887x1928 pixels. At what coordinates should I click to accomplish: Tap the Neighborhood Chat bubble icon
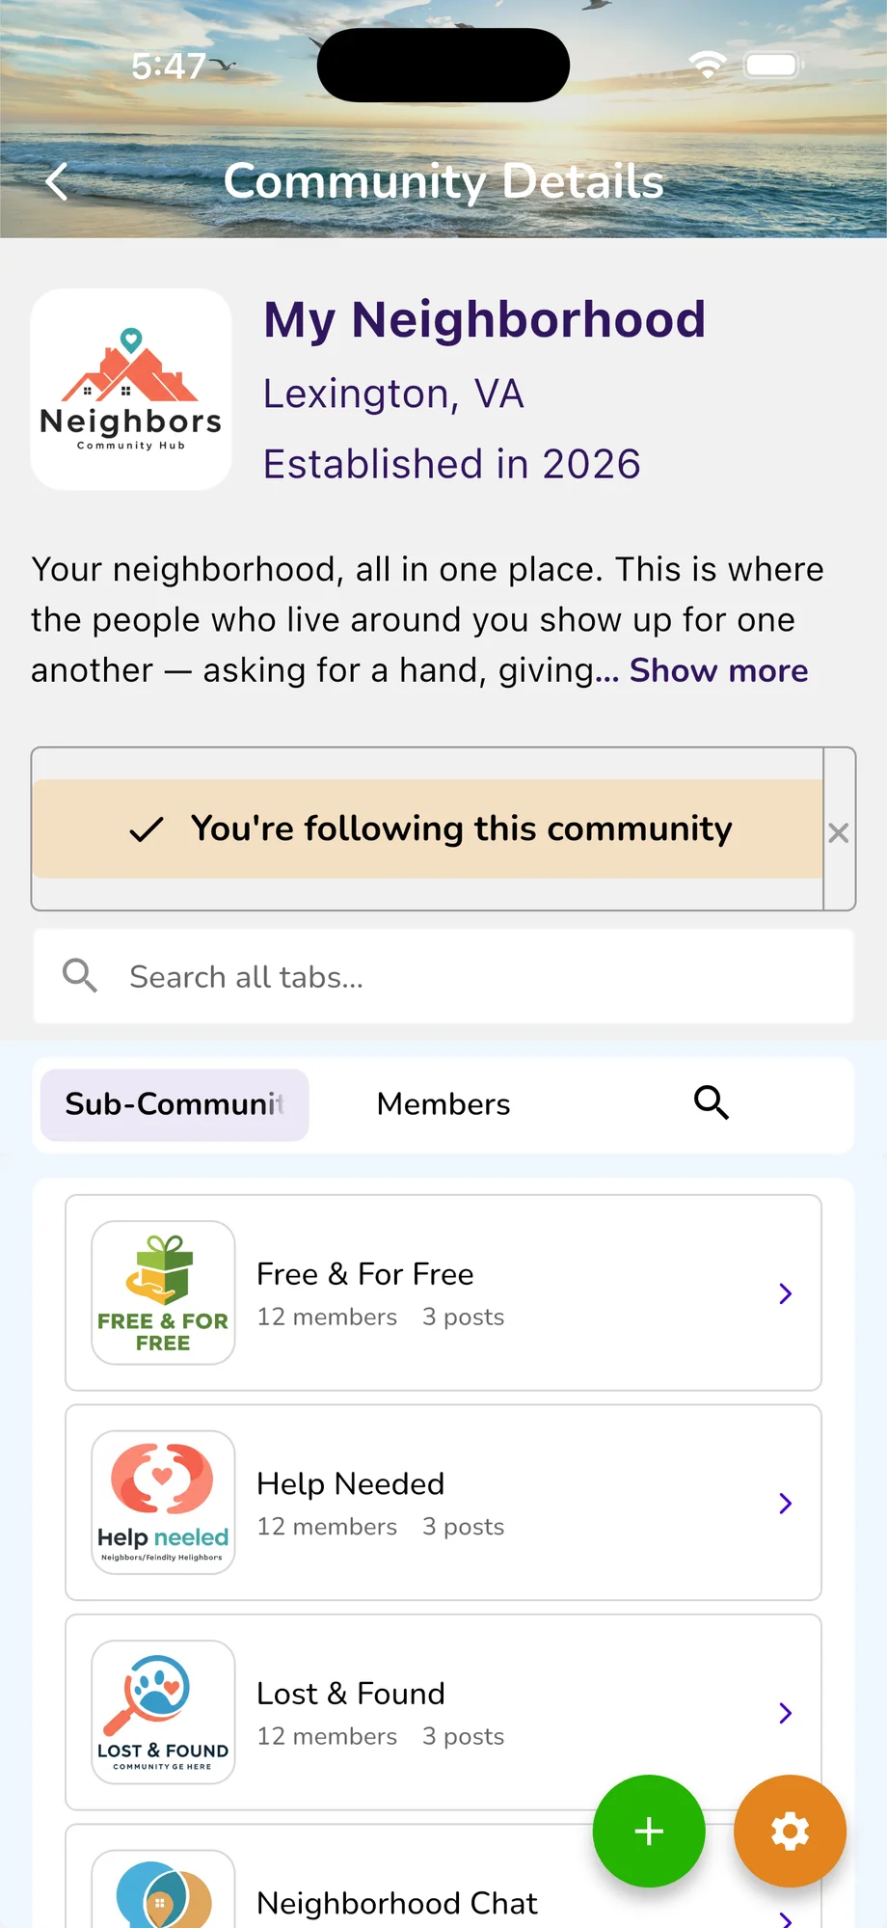tap(163, 1890)
